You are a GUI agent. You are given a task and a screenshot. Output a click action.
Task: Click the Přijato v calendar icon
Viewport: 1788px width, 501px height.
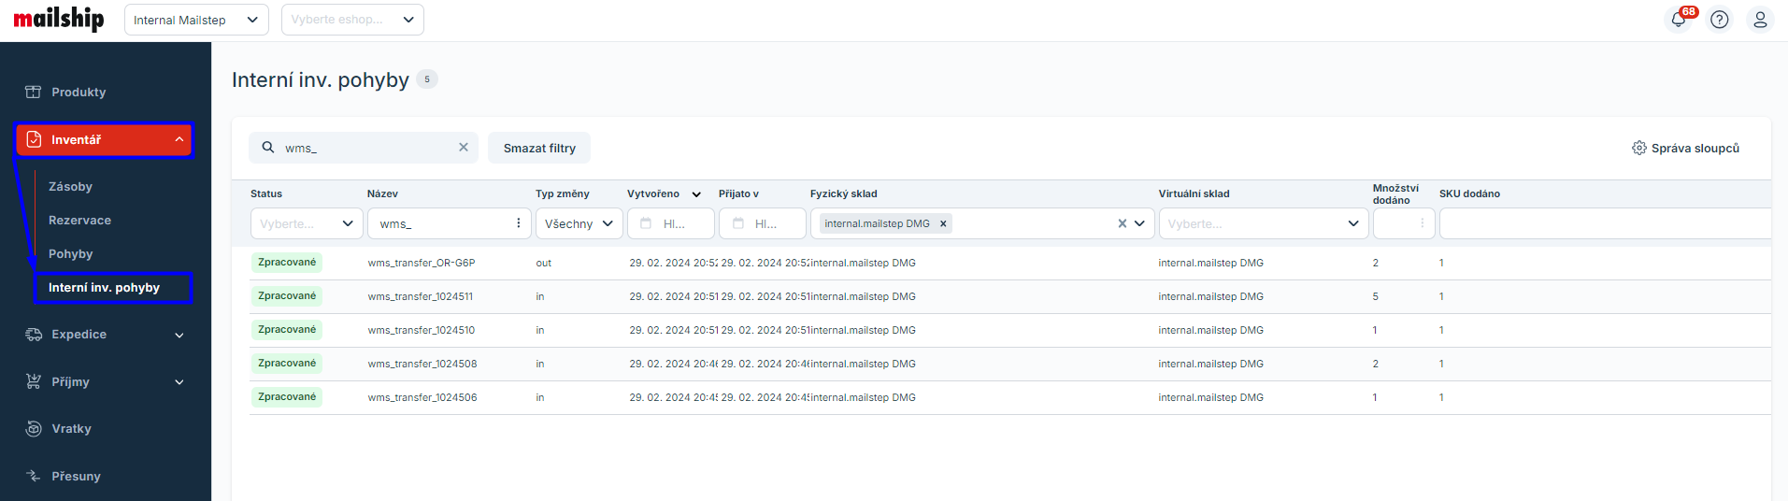[x=737, y=223]
